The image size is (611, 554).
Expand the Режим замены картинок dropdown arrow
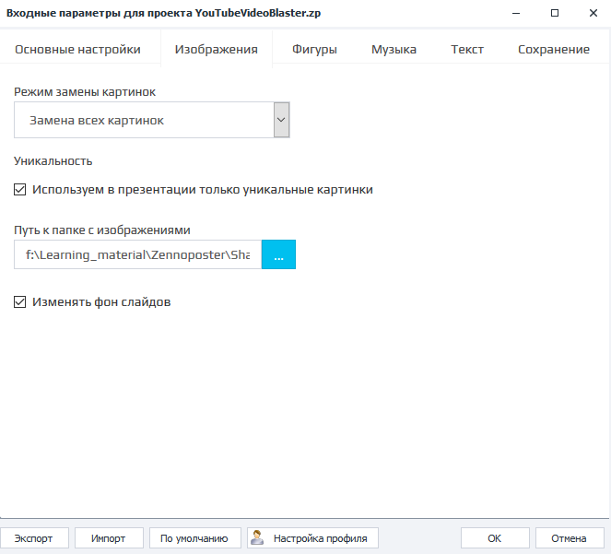point(281,120)
